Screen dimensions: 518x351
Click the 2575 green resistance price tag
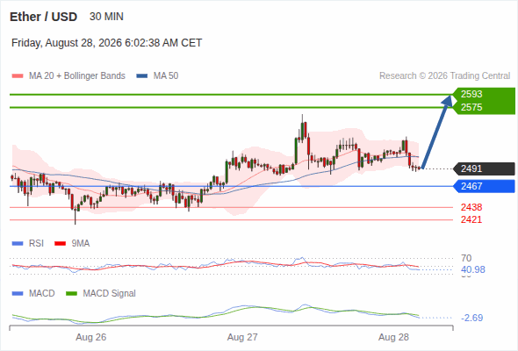[x=484, y=107]
